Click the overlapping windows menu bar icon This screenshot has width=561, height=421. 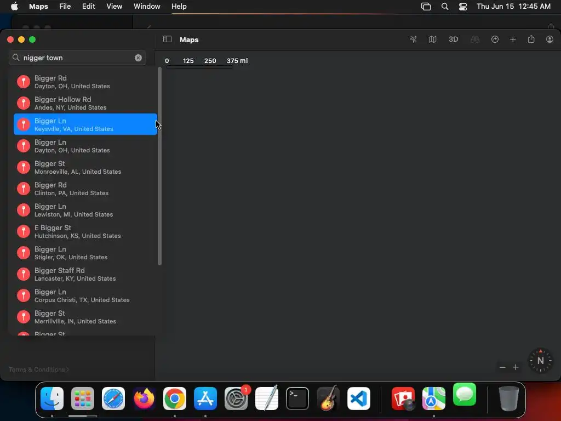[426, 7]
